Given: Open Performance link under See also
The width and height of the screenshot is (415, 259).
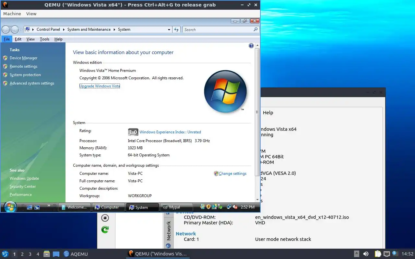Looking at the screenshot, I should tap(21, 195).
